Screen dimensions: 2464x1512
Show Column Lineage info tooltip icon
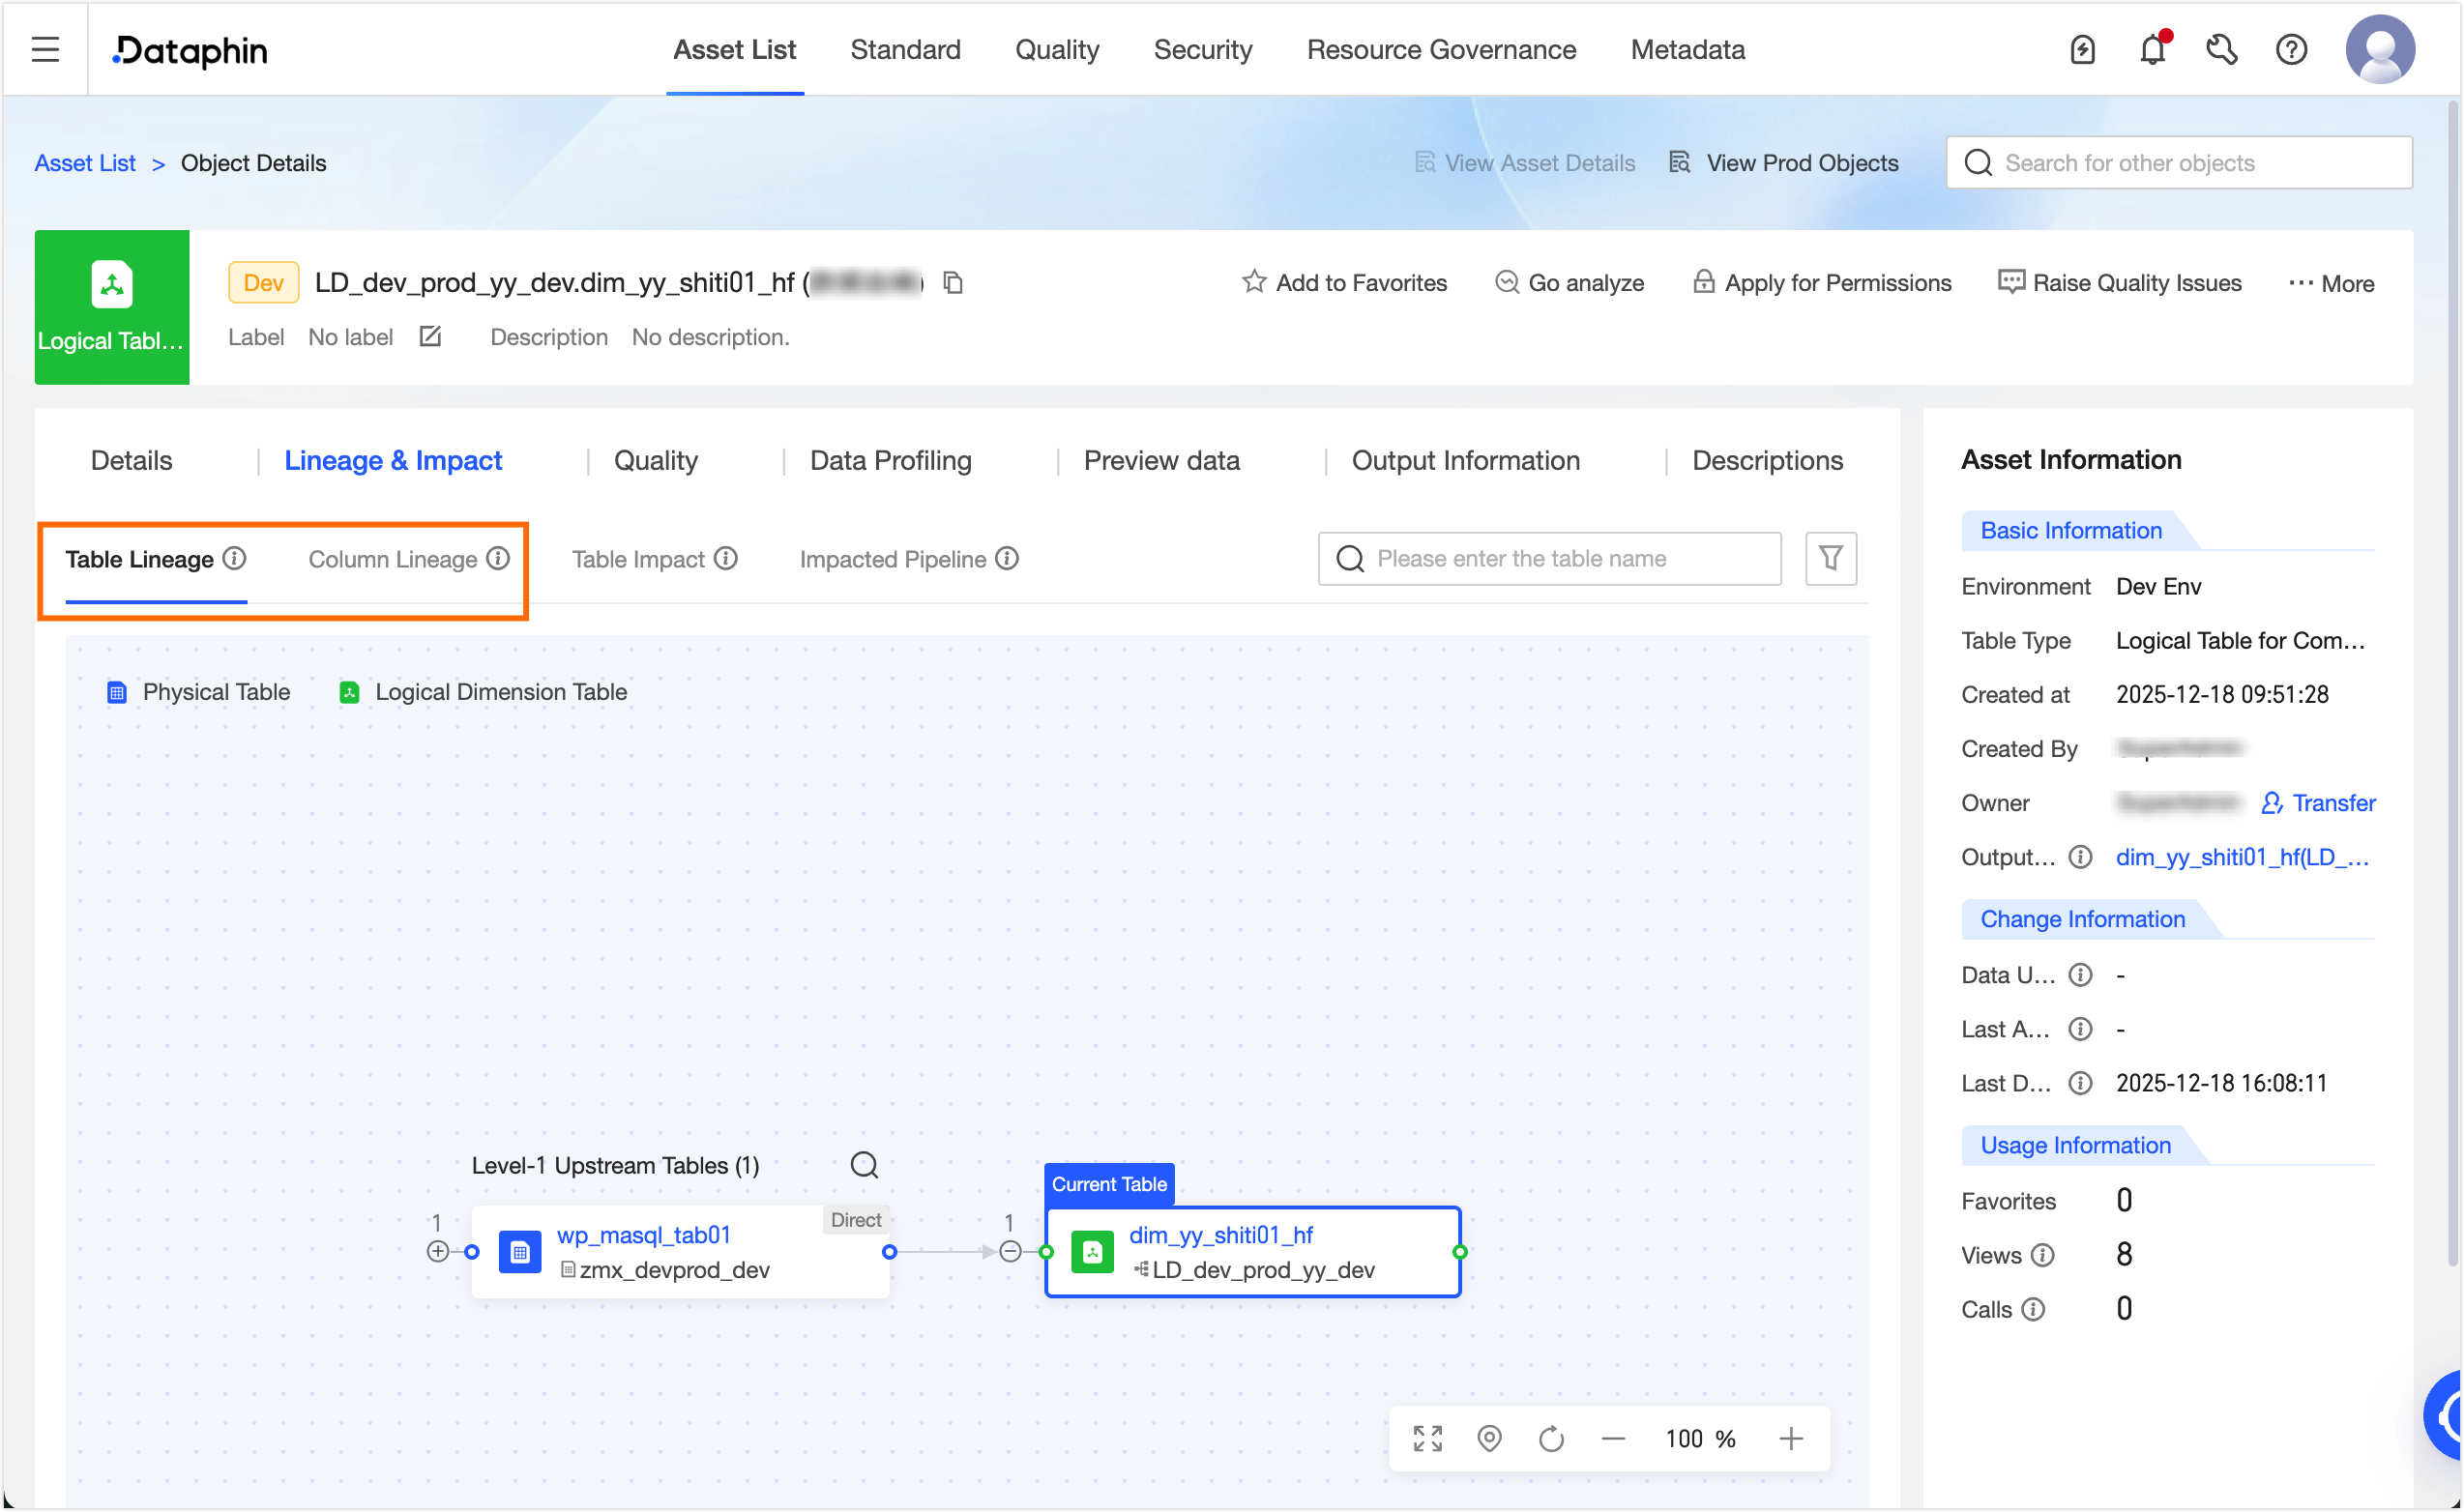click(x=498, y=558)
